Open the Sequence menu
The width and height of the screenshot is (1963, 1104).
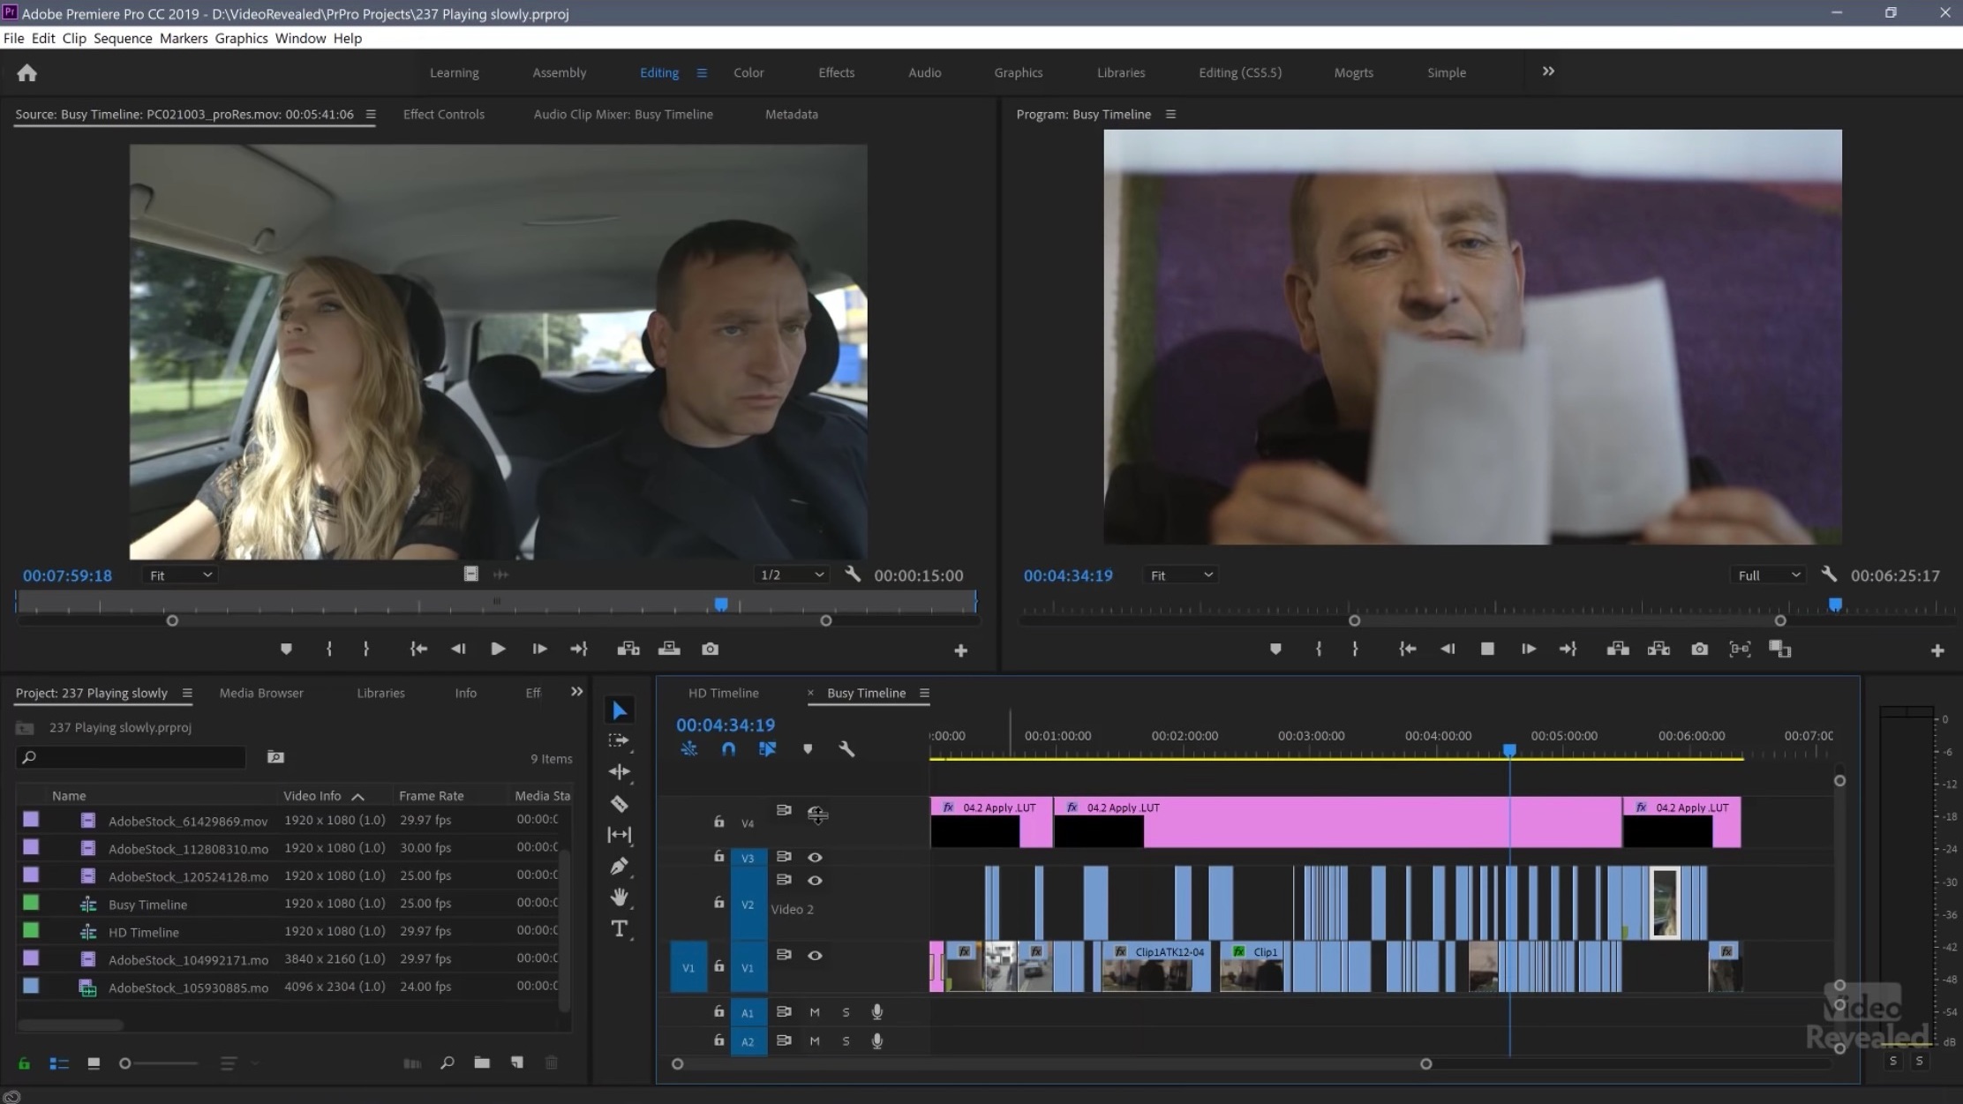[x=123, y=38]
